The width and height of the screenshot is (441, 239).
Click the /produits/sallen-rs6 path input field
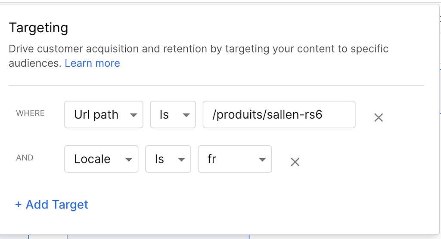[x=279, y=115]
